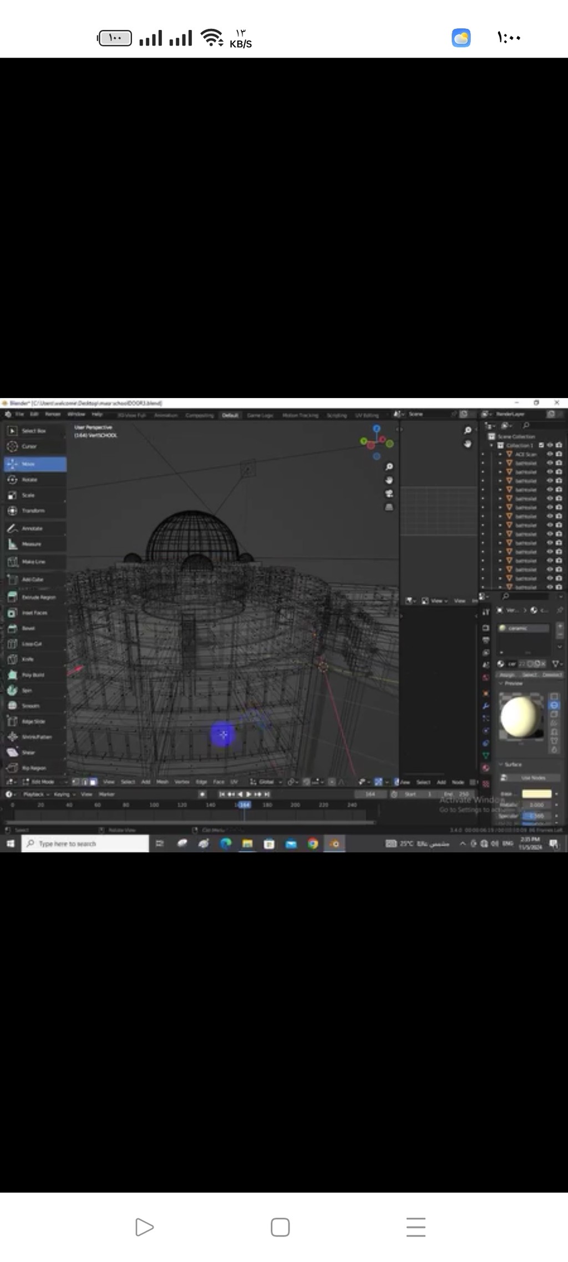Hide ACE Scan object with eye icon

550,454
